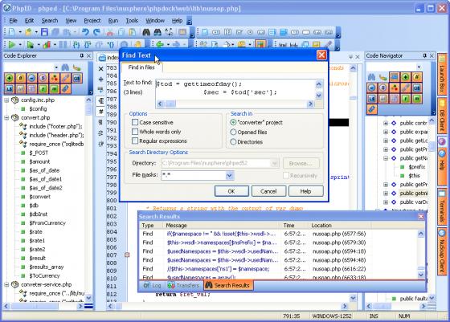Click the OK button in Find Text
This screenshot has width=450, height=322.
pos(231,191)
